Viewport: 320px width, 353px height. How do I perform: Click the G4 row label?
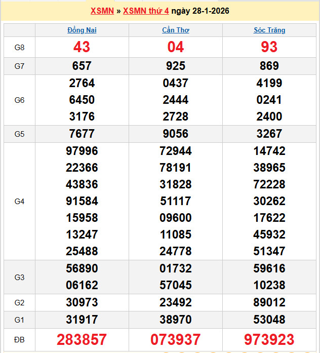[x=19, y=201]
